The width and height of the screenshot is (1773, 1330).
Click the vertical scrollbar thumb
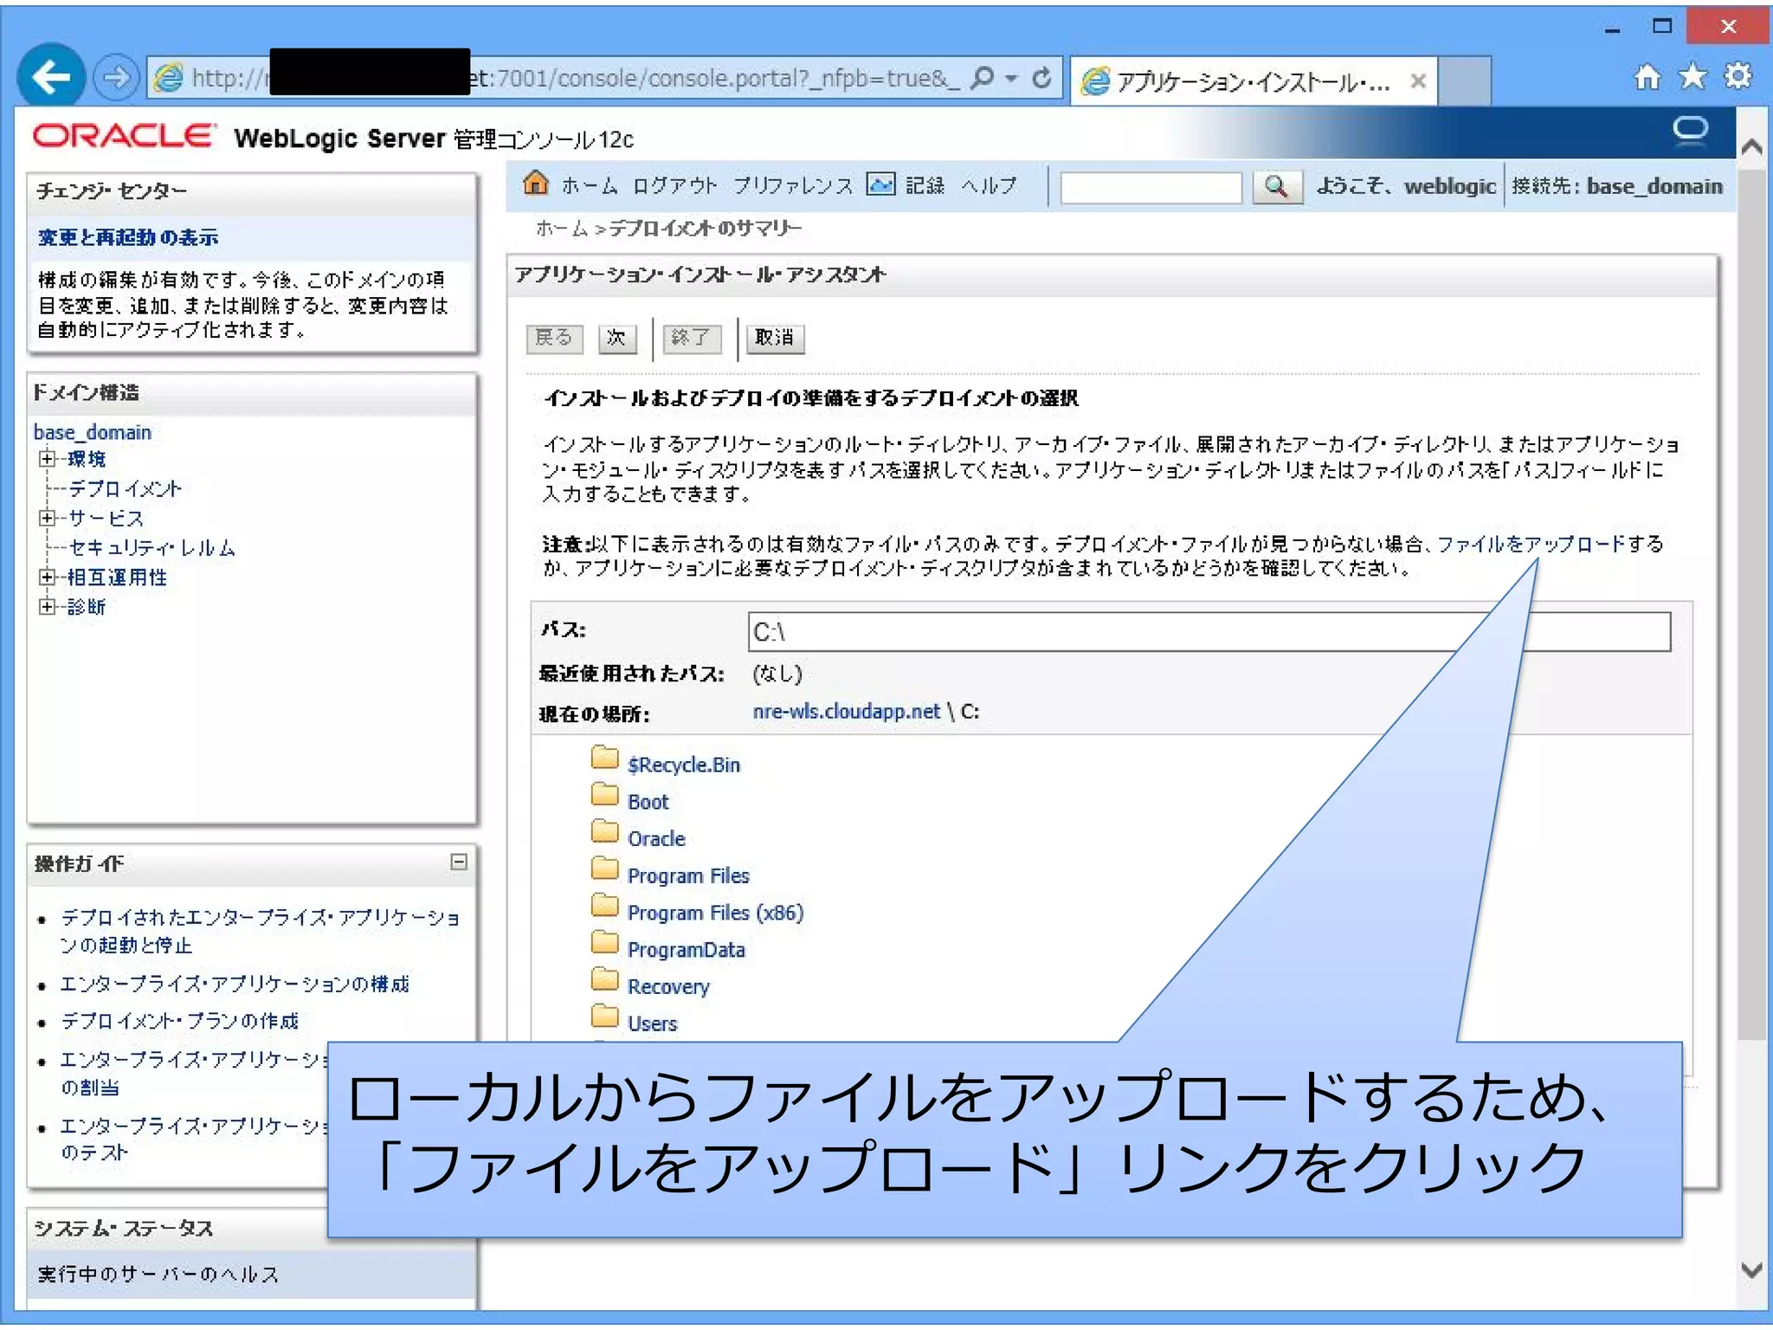pyautogui.click(x=1751, y=604)
